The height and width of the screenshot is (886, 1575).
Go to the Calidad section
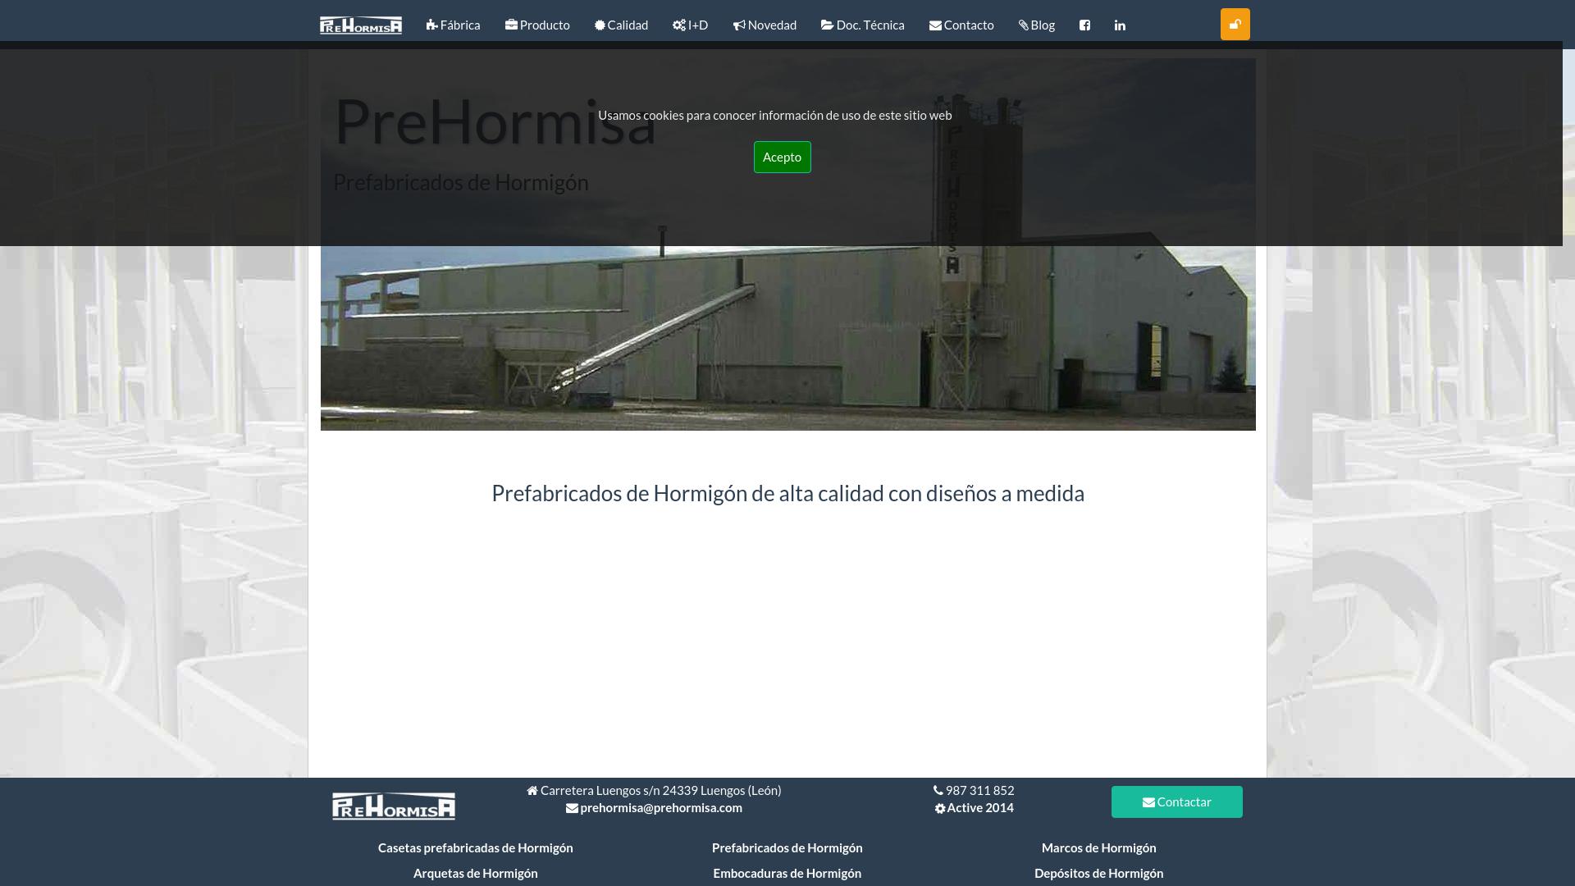(621, 25)
